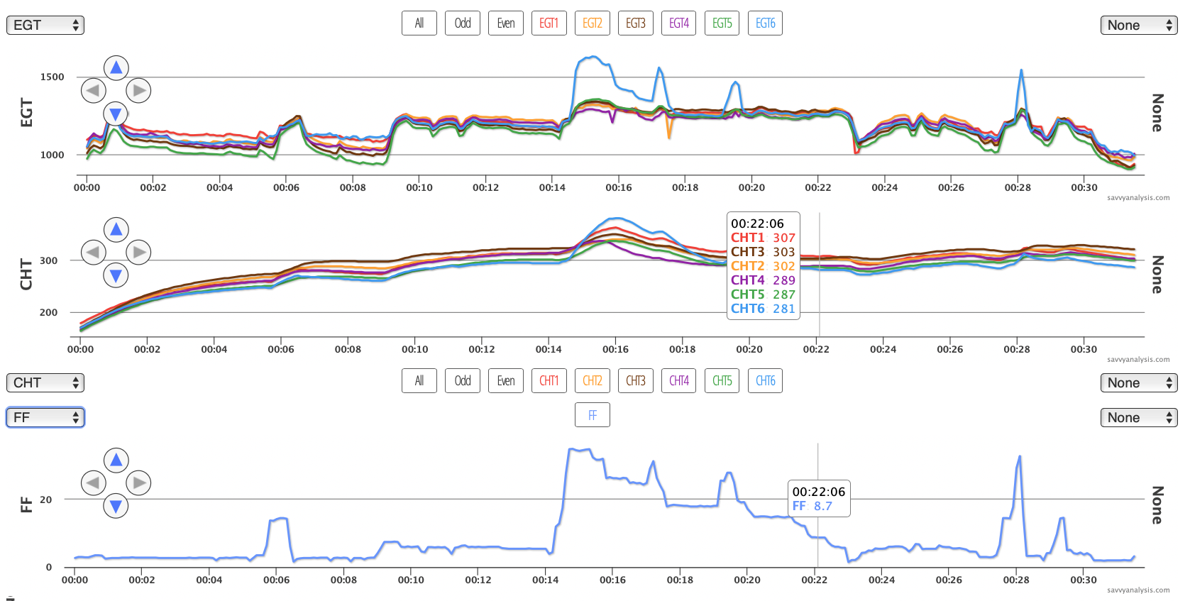
Task: Pan FF chart up arrow
Action: (116, 461)
